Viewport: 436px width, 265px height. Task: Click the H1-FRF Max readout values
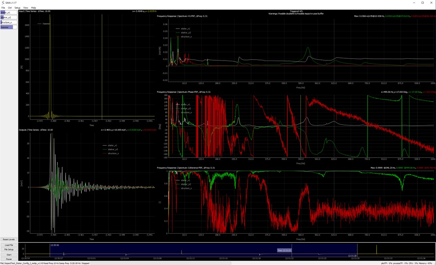click(394, 16)
